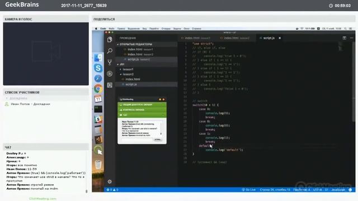Collapse the Open Editors section

135,44
